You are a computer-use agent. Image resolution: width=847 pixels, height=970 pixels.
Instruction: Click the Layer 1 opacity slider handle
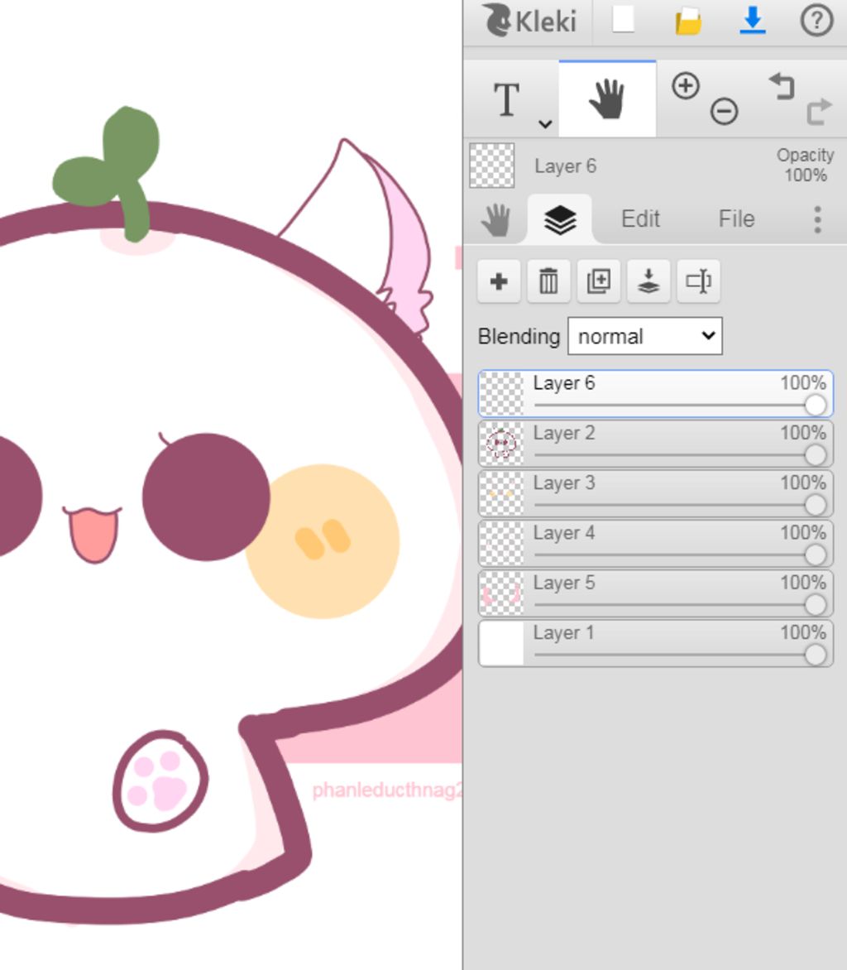[x=816, y=655]
